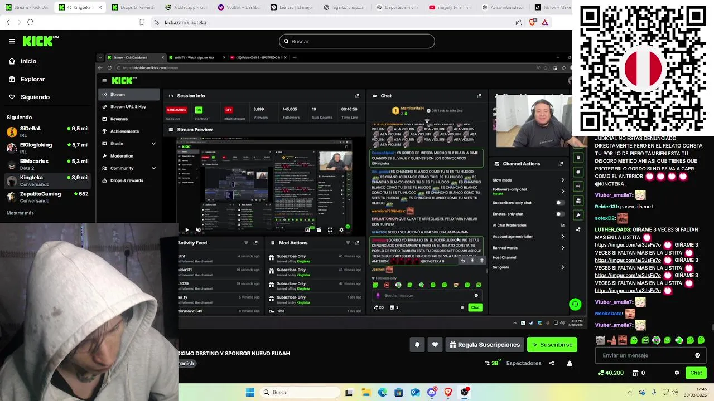The width and height of the screenshot is (714, 401).
Task: Switch to the TikTok tab
Action: pos(553,7)
